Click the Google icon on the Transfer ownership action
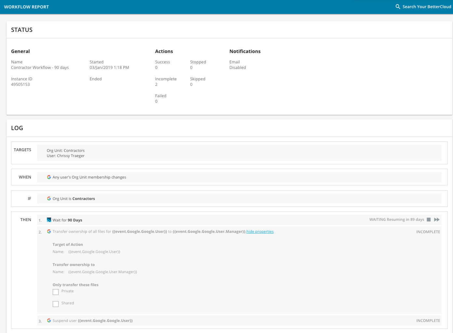The width and height of the screenshot is (453, 333). [49, 232]
